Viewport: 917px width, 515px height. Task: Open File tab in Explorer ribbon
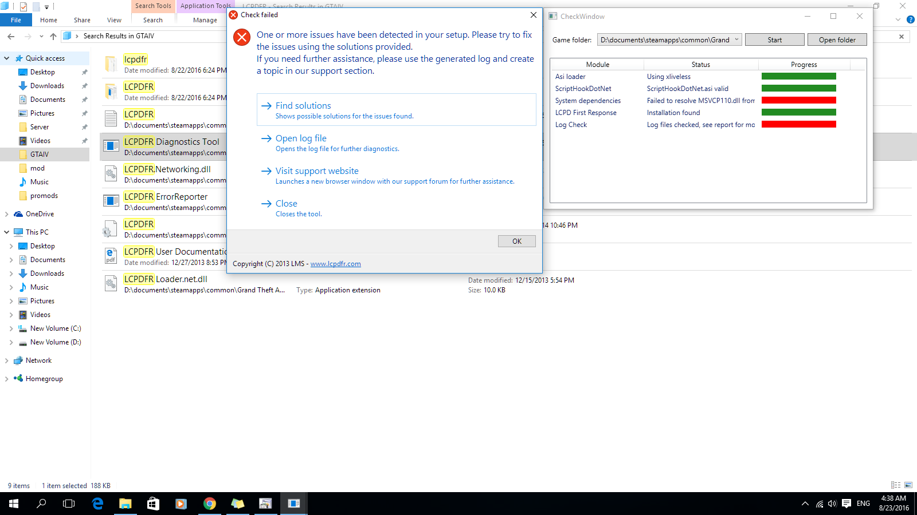tap(16, 20)
